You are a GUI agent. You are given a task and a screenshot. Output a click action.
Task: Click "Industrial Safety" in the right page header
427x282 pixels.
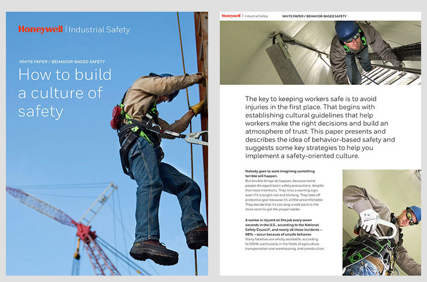coord(256,16)
